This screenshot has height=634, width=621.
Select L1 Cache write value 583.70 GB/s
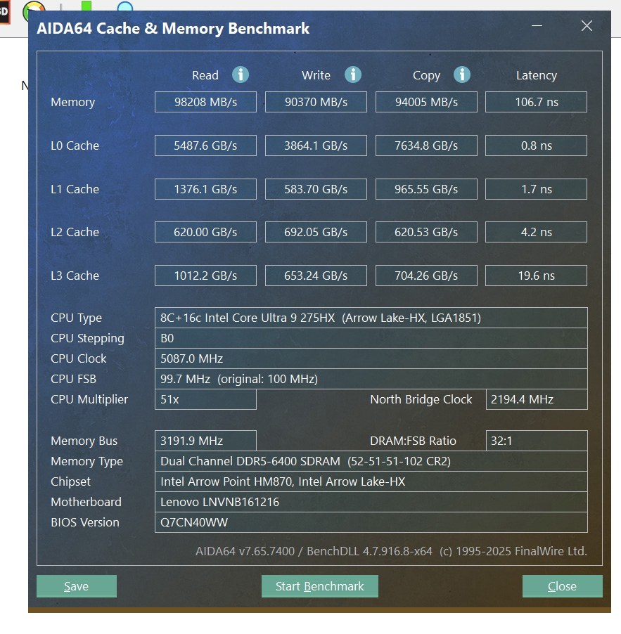[316, 189]
